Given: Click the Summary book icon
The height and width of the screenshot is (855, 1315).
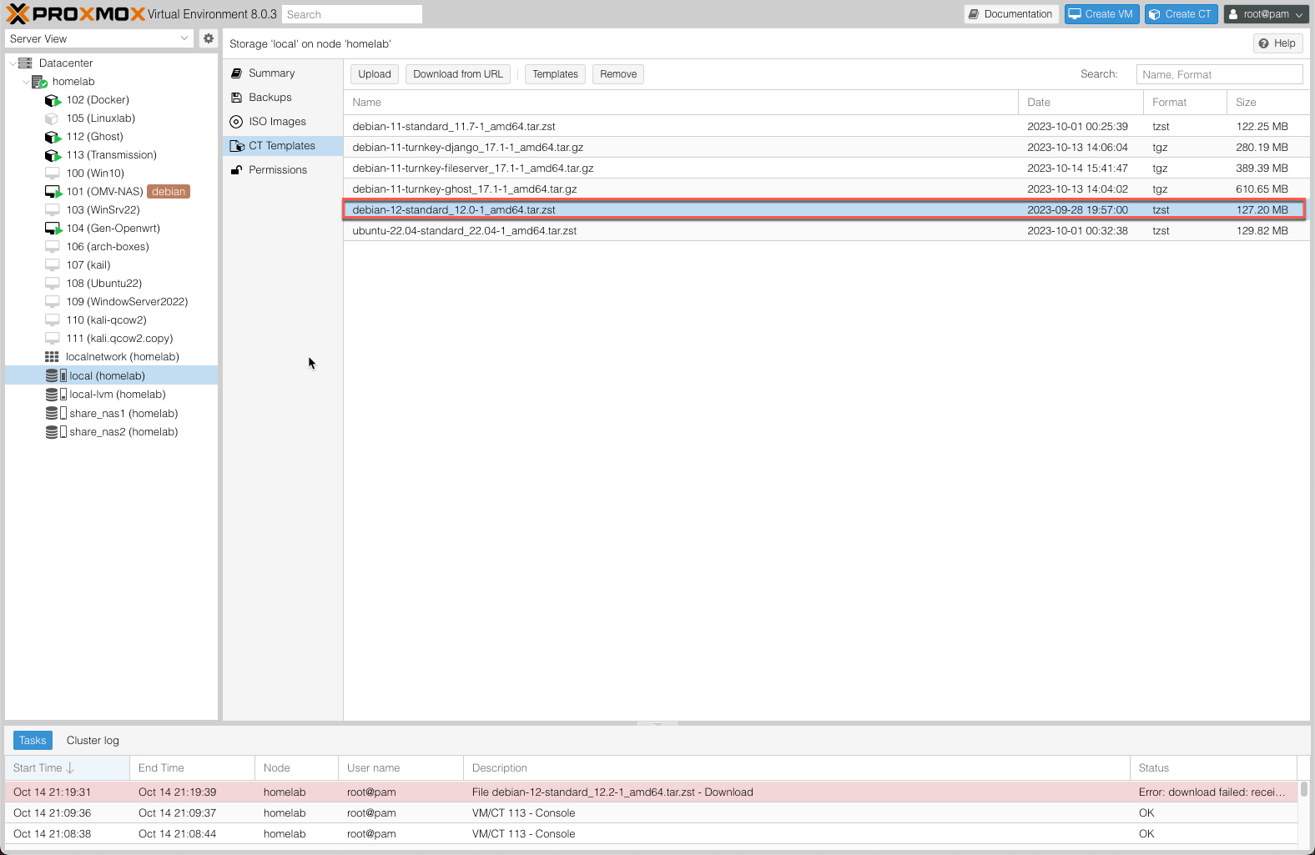Looking at the screenshot, I should click(x=236, y=73).
